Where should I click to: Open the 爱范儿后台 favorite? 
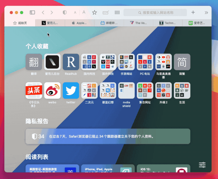(x=52, y=62)
